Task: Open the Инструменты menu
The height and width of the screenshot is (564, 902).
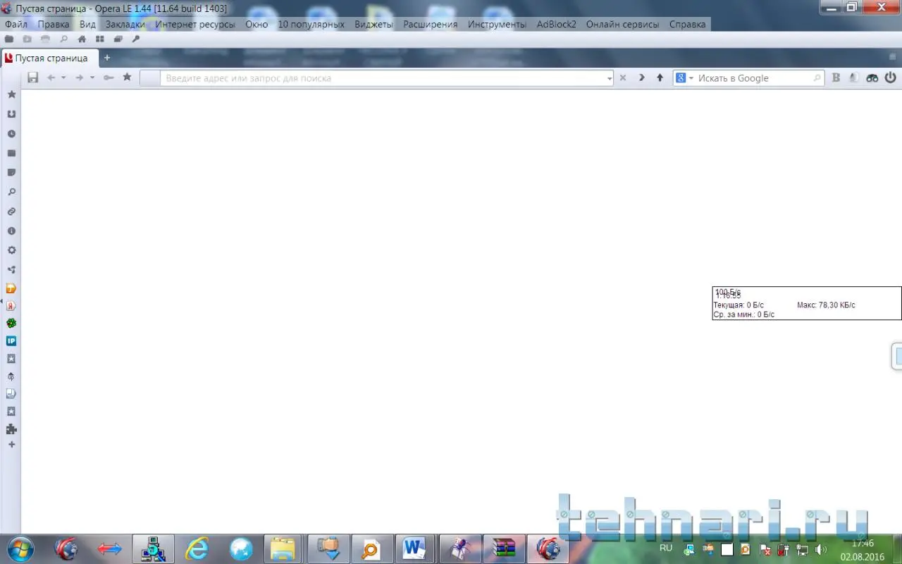Action: (x=497, y=24)
